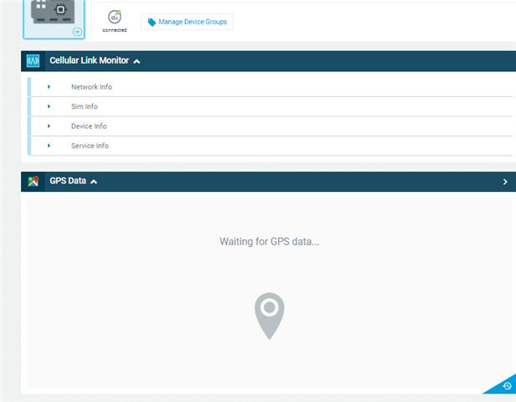Click the connected status label

click(x=115, y=30)
